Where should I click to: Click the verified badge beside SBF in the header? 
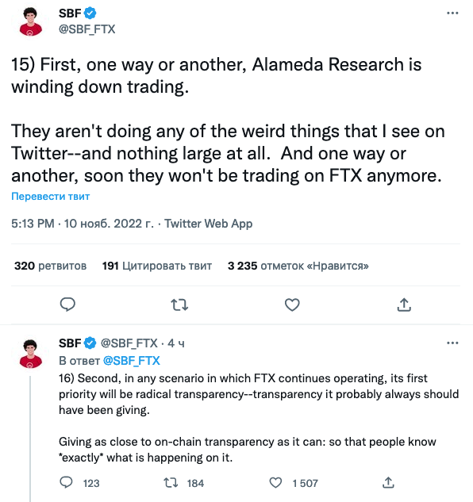(90, 13)
